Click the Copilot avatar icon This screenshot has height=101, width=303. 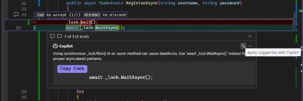[x=55, y=46]
